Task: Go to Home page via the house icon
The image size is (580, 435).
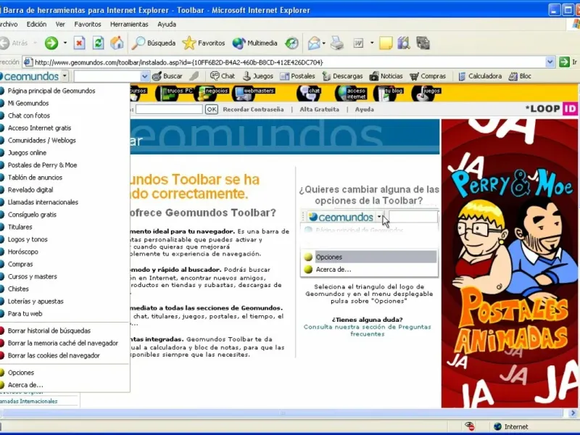Action: pyautogui.click(x=117, y=43)
